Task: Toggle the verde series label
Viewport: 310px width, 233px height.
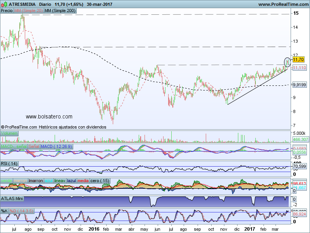Action: 7,181
